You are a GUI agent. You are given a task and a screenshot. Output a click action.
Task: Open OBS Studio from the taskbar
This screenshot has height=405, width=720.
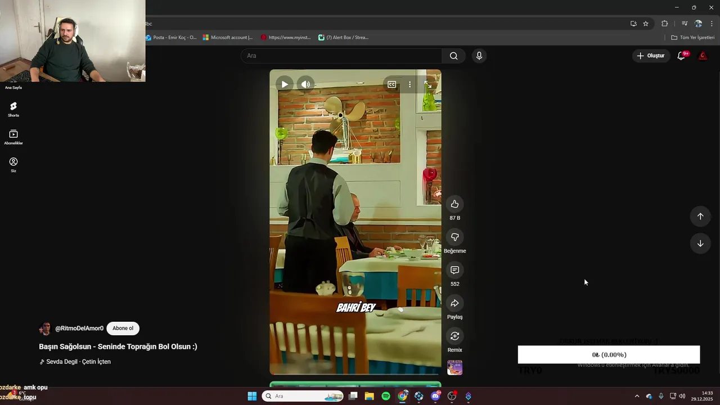click(452, 396)
